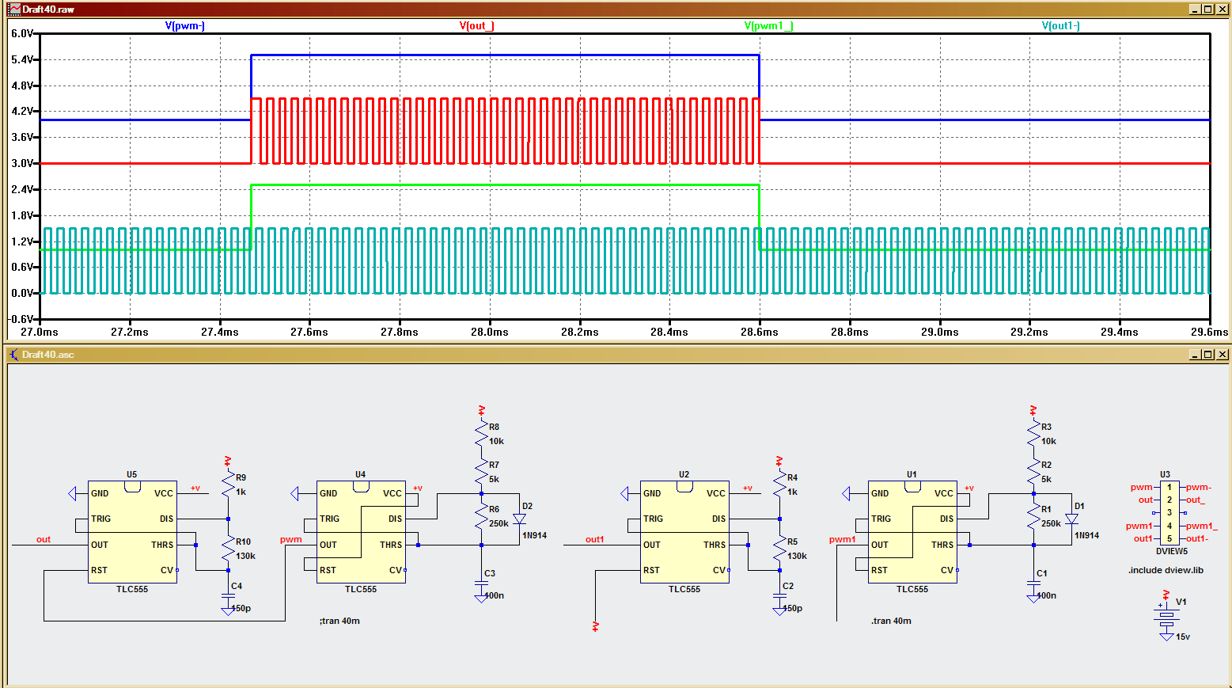The image size is (1232, 688).
Task: Click the '15v' value of source V1
Action: [x=1183, y=637]
